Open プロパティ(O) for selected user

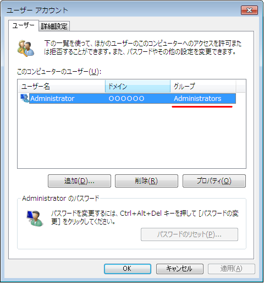click(214, 181)
